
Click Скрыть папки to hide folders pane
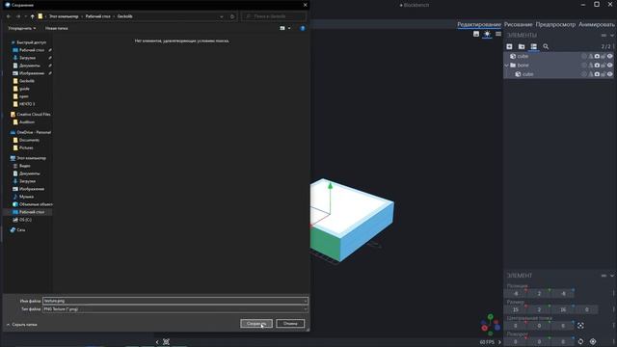(x=21, y=325)
